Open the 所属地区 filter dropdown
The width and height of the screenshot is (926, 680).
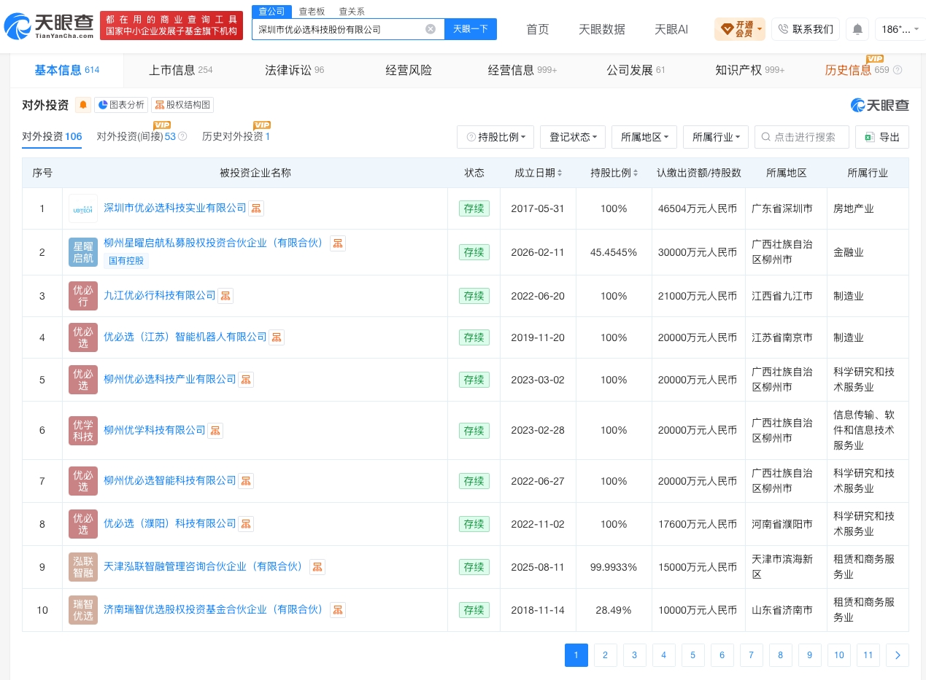(x=644, y=137)
